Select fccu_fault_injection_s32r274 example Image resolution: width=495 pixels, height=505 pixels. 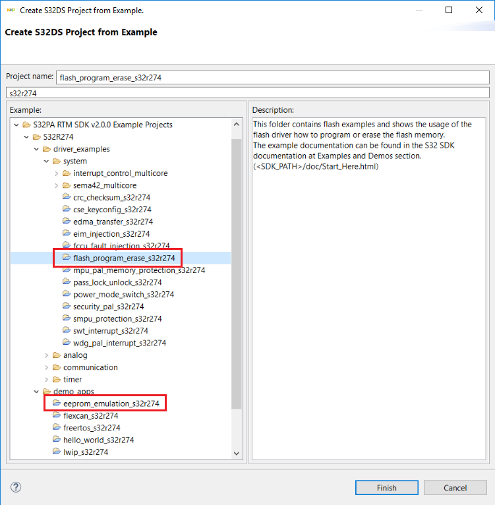pyautogui.click(x=121, y=246)
